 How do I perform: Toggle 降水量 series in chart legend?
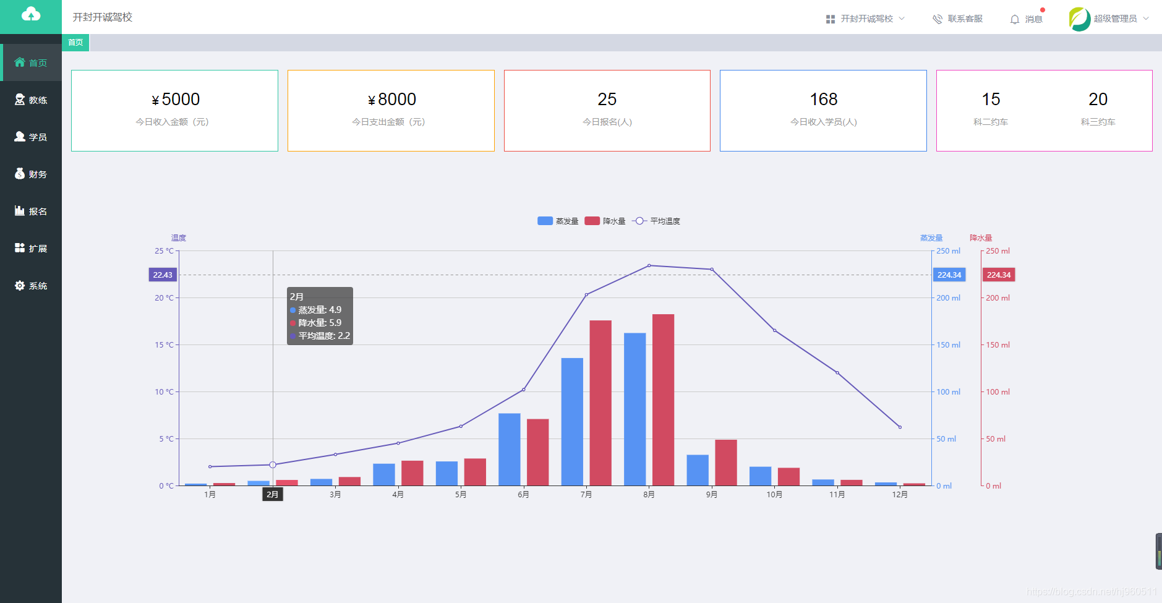pyautogui.click(x=605, y=221)
